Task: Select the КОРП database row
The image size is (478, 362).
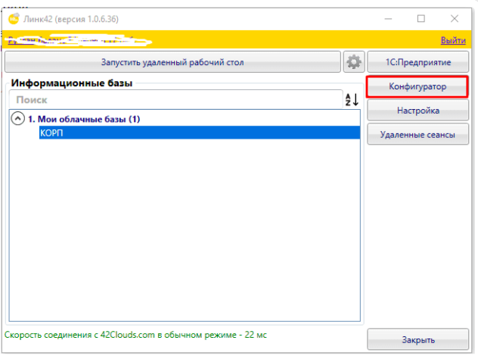Action: [200, 133]
